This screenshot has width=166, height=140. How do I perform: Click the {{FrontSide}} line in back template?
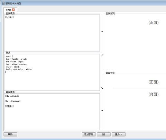point(12,96)
